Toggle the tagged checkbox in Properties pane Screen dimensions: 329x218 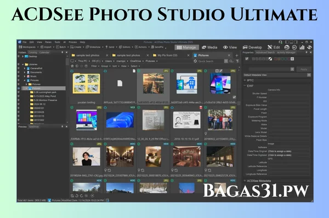coord(247,59)
